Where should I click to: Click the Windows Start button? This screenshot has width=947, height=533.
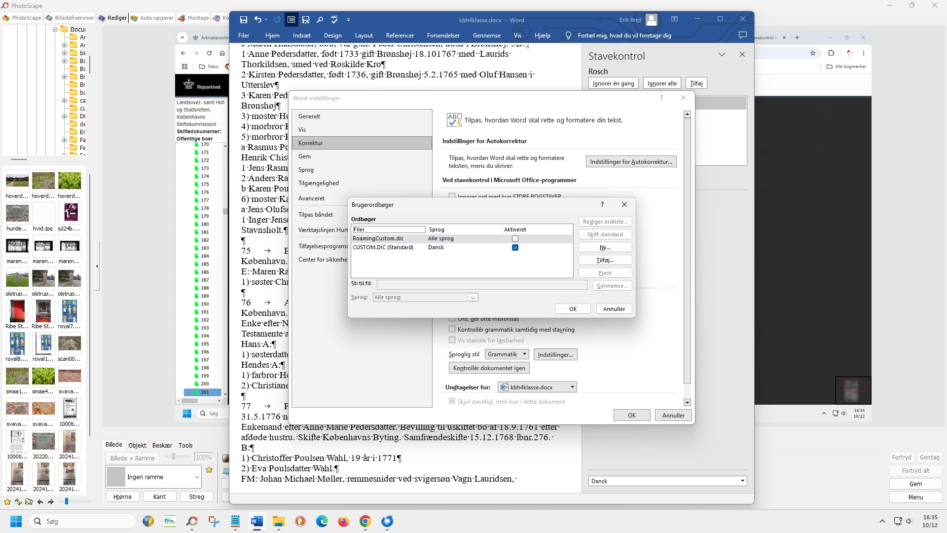[x=16, y=521]
